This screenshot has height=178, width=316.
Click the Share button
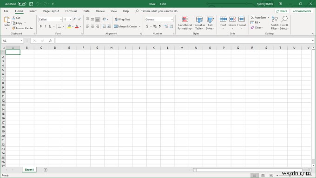tap(282, 11)
